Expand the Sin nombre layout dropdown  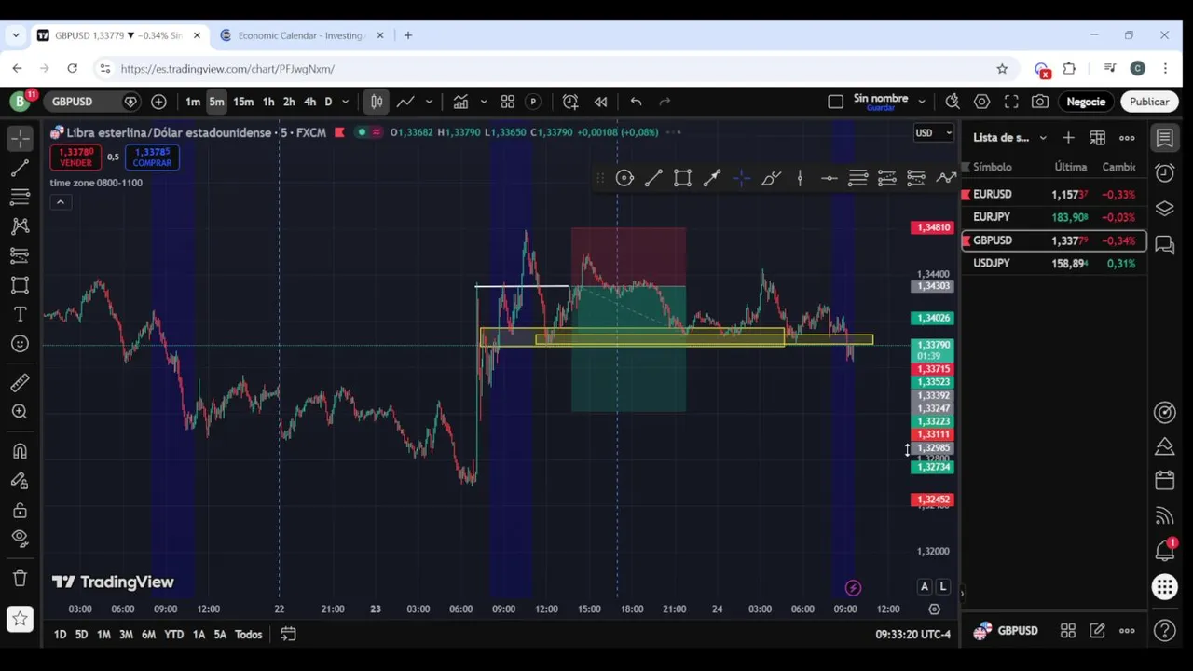922,102
